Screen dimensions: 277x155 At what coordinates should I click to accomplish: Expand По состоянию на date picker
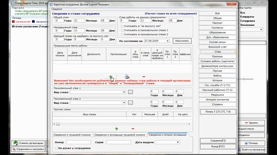tap(167, 41)
